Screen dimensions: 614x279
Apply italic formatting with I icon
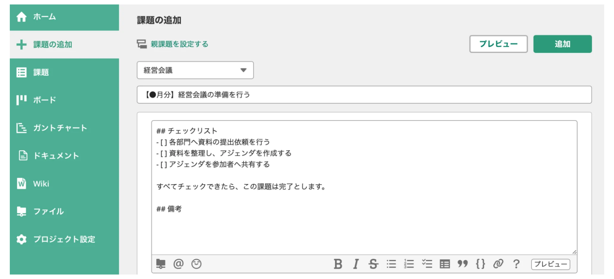[x=356, y=264]
